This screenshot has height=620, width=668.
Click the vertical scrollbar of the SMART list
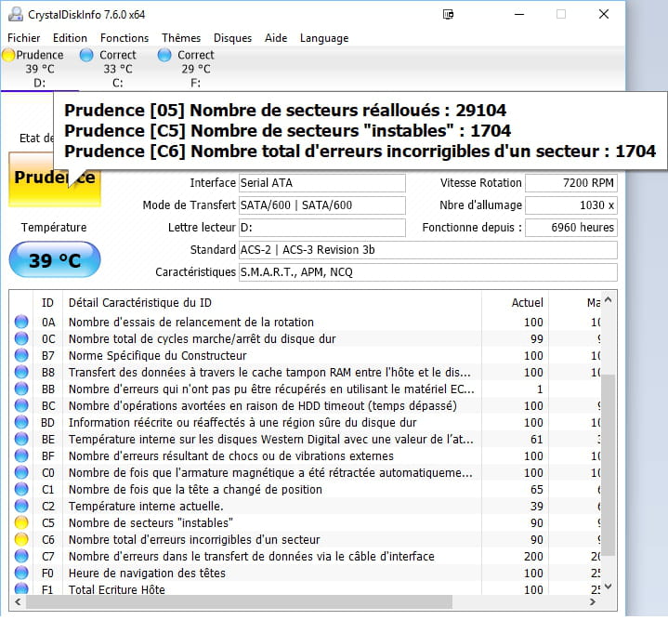[609, 446]
